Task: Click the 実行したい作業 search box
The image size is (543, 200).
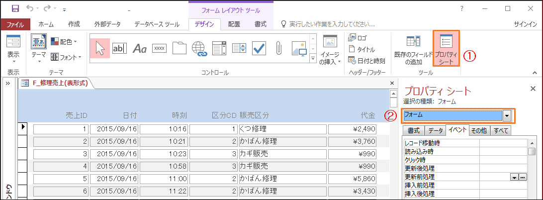Action: 327,24
